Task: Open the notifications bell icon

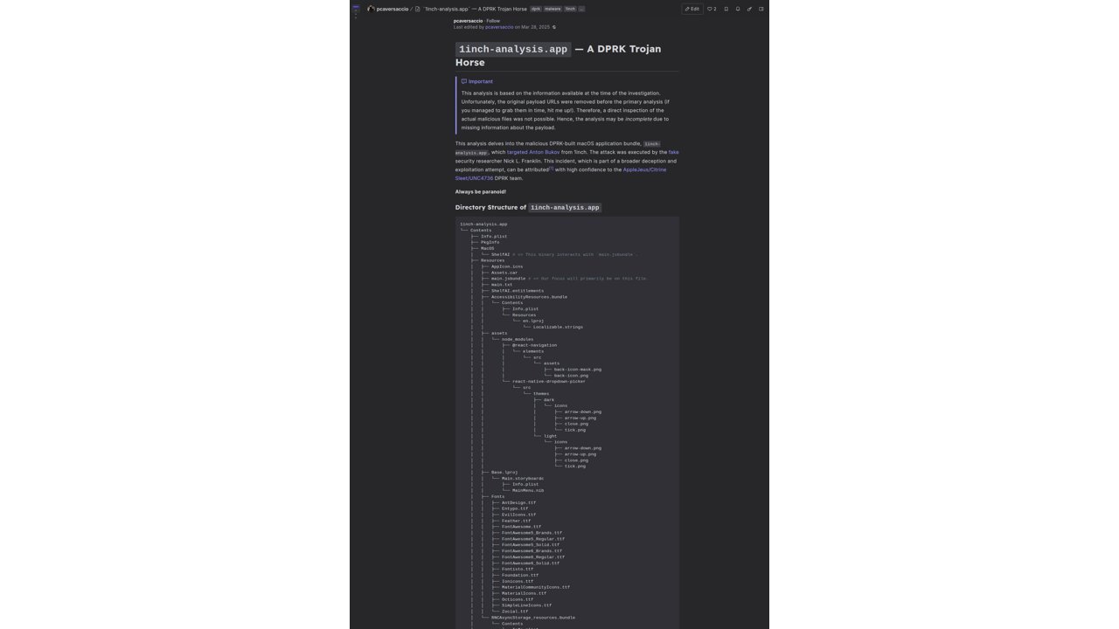Action: tap(738, 9)
